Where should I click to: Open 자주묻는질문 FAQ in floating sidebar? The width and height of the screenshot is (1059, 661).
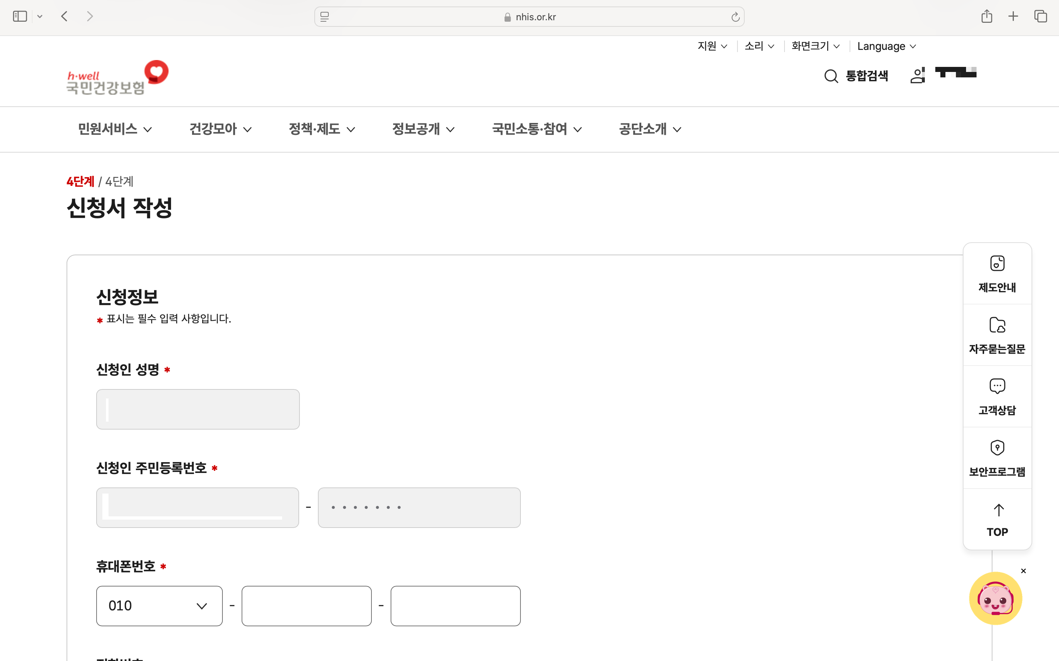[997, 335]
